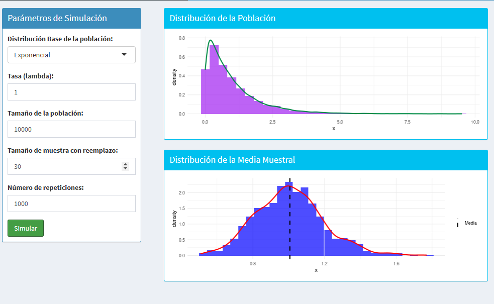This screenshot has height=304, width=494.
Task: Click the dashed mean line in sample plot
Action: (290, 221)
